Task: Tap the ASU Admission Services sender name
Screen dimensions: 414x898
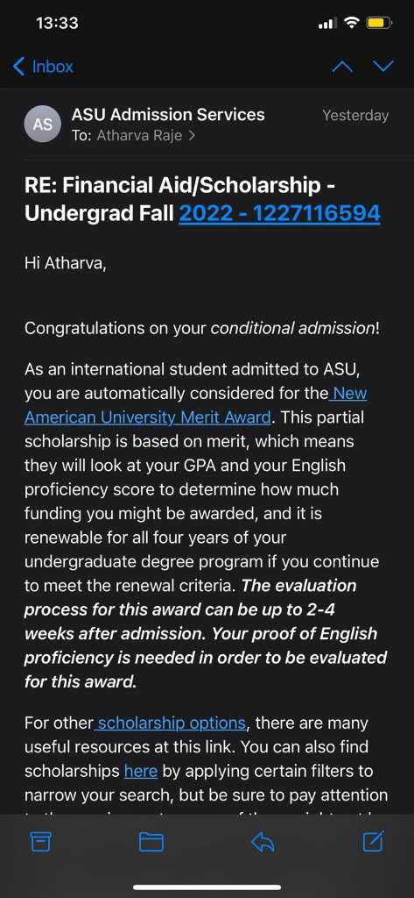Action: (x=168, y=115)
